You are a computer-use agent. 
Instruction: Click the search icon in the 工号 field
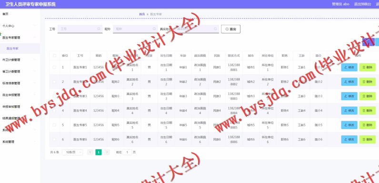click(99, 29)
